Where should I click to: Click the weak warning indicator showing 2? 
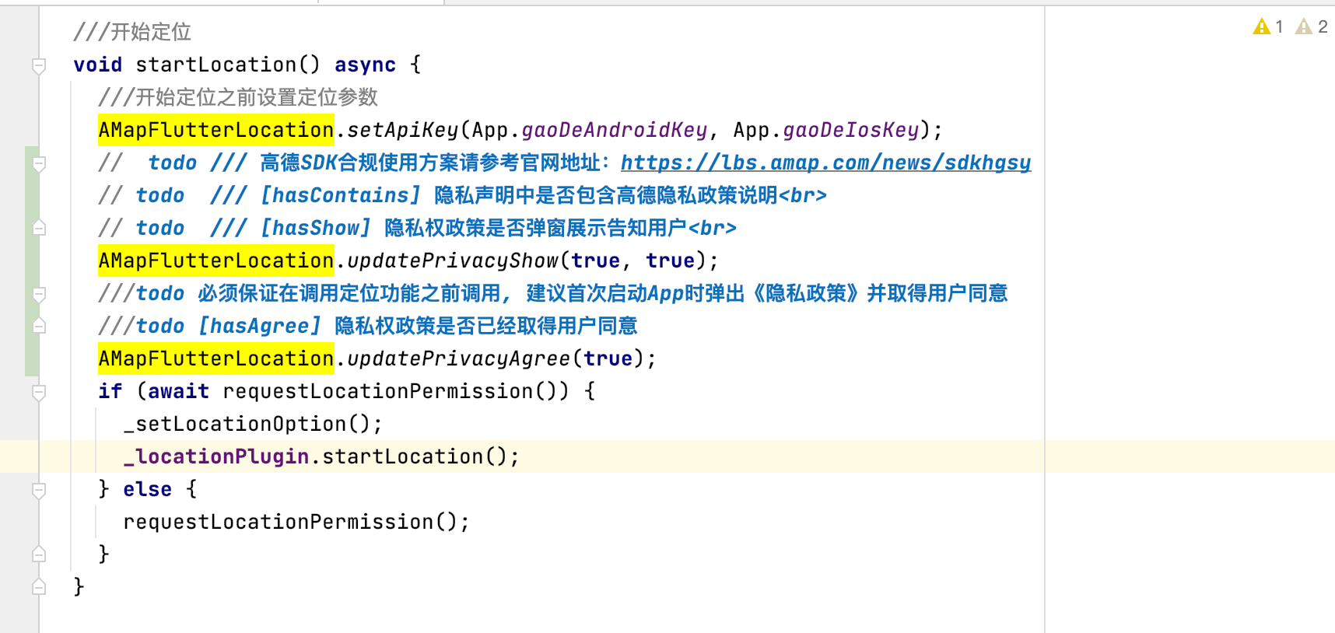tap(1312, 26)
